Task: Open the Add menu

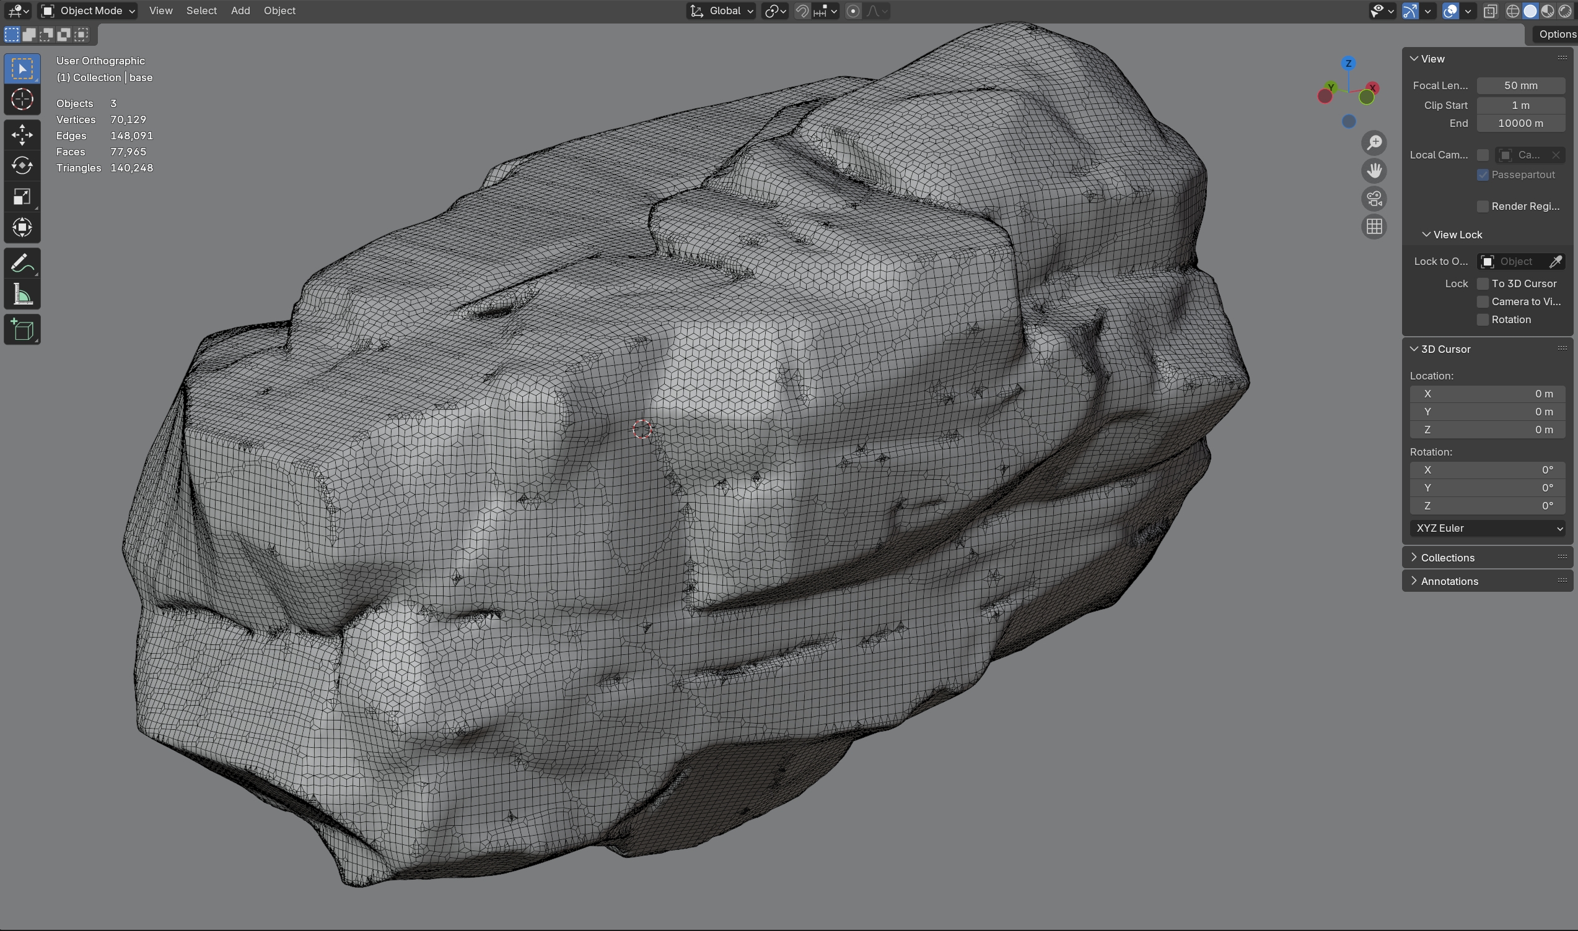Action: tap(240, 11)
